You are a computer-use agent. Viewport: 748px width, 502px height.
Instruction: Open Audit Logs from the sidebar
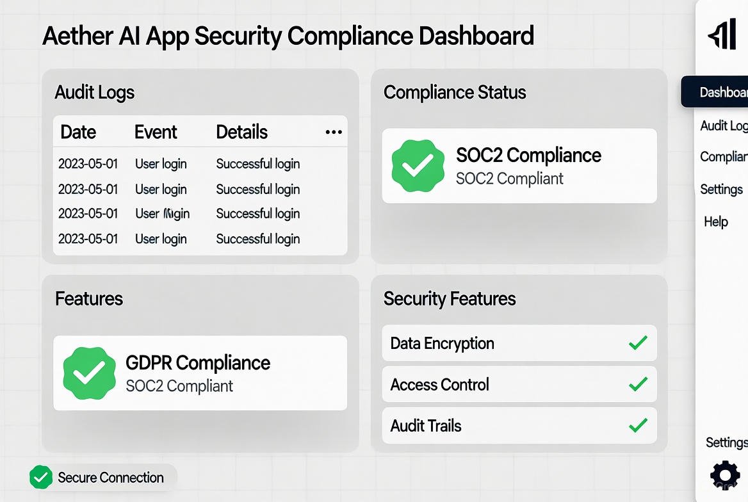tap(722, 125)
